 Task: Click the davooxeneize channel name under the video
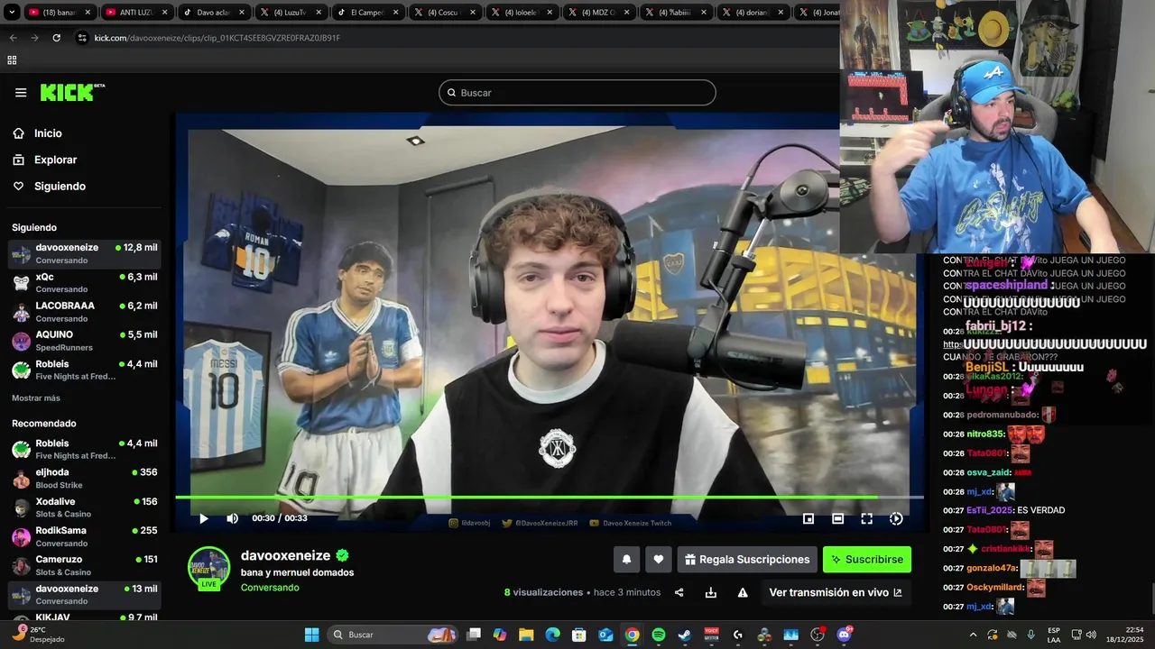[x=285, y=556]
